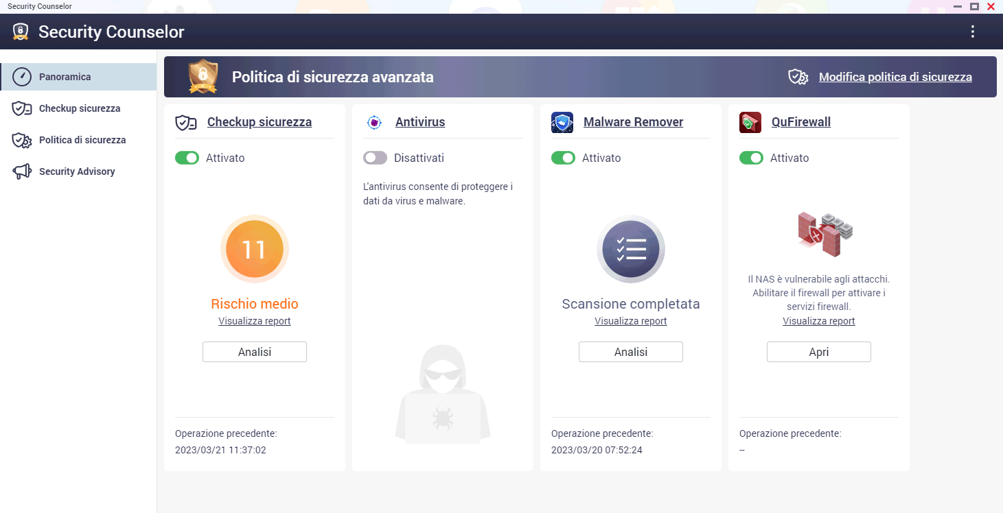Click the QuFirewall app icon
1003x513 pixels.
click(x=750, y=123)
